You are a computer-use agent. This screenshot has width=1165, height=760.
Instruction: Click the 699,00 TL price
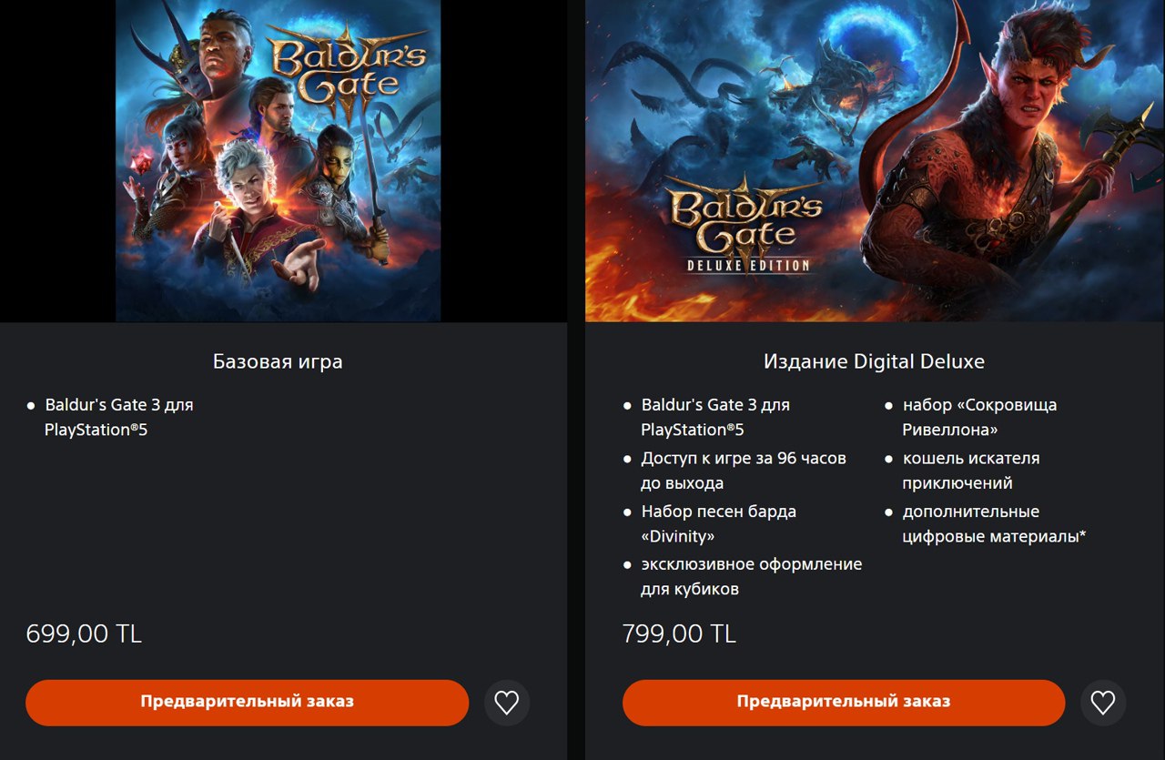[84, 633]
